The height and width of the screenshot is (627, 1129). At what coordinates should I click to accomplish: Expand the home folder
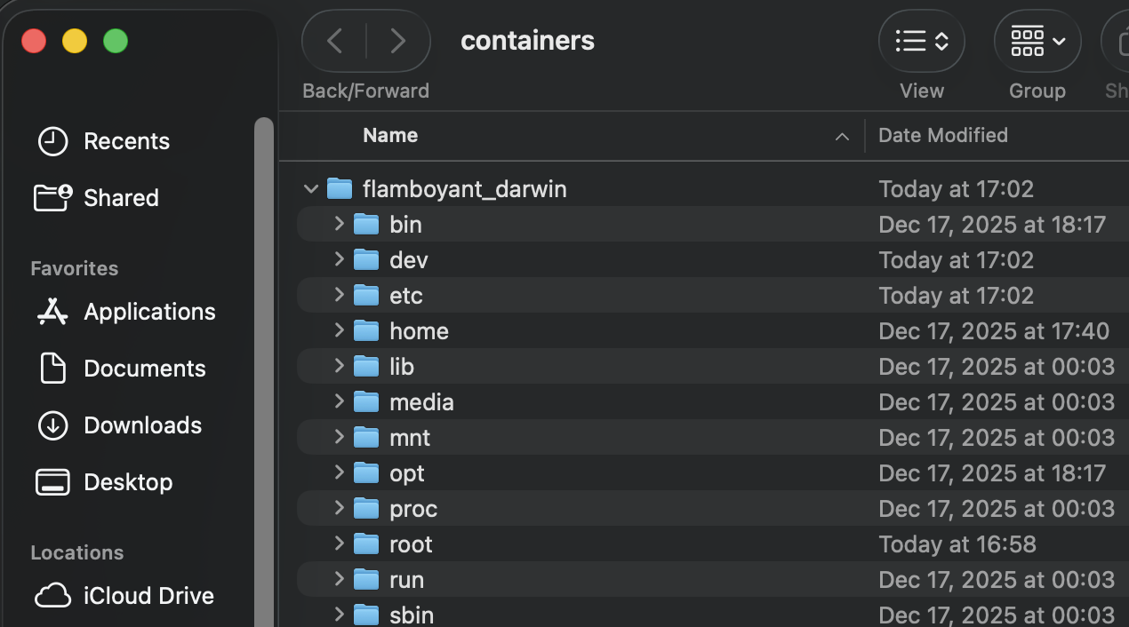point(339,330)
